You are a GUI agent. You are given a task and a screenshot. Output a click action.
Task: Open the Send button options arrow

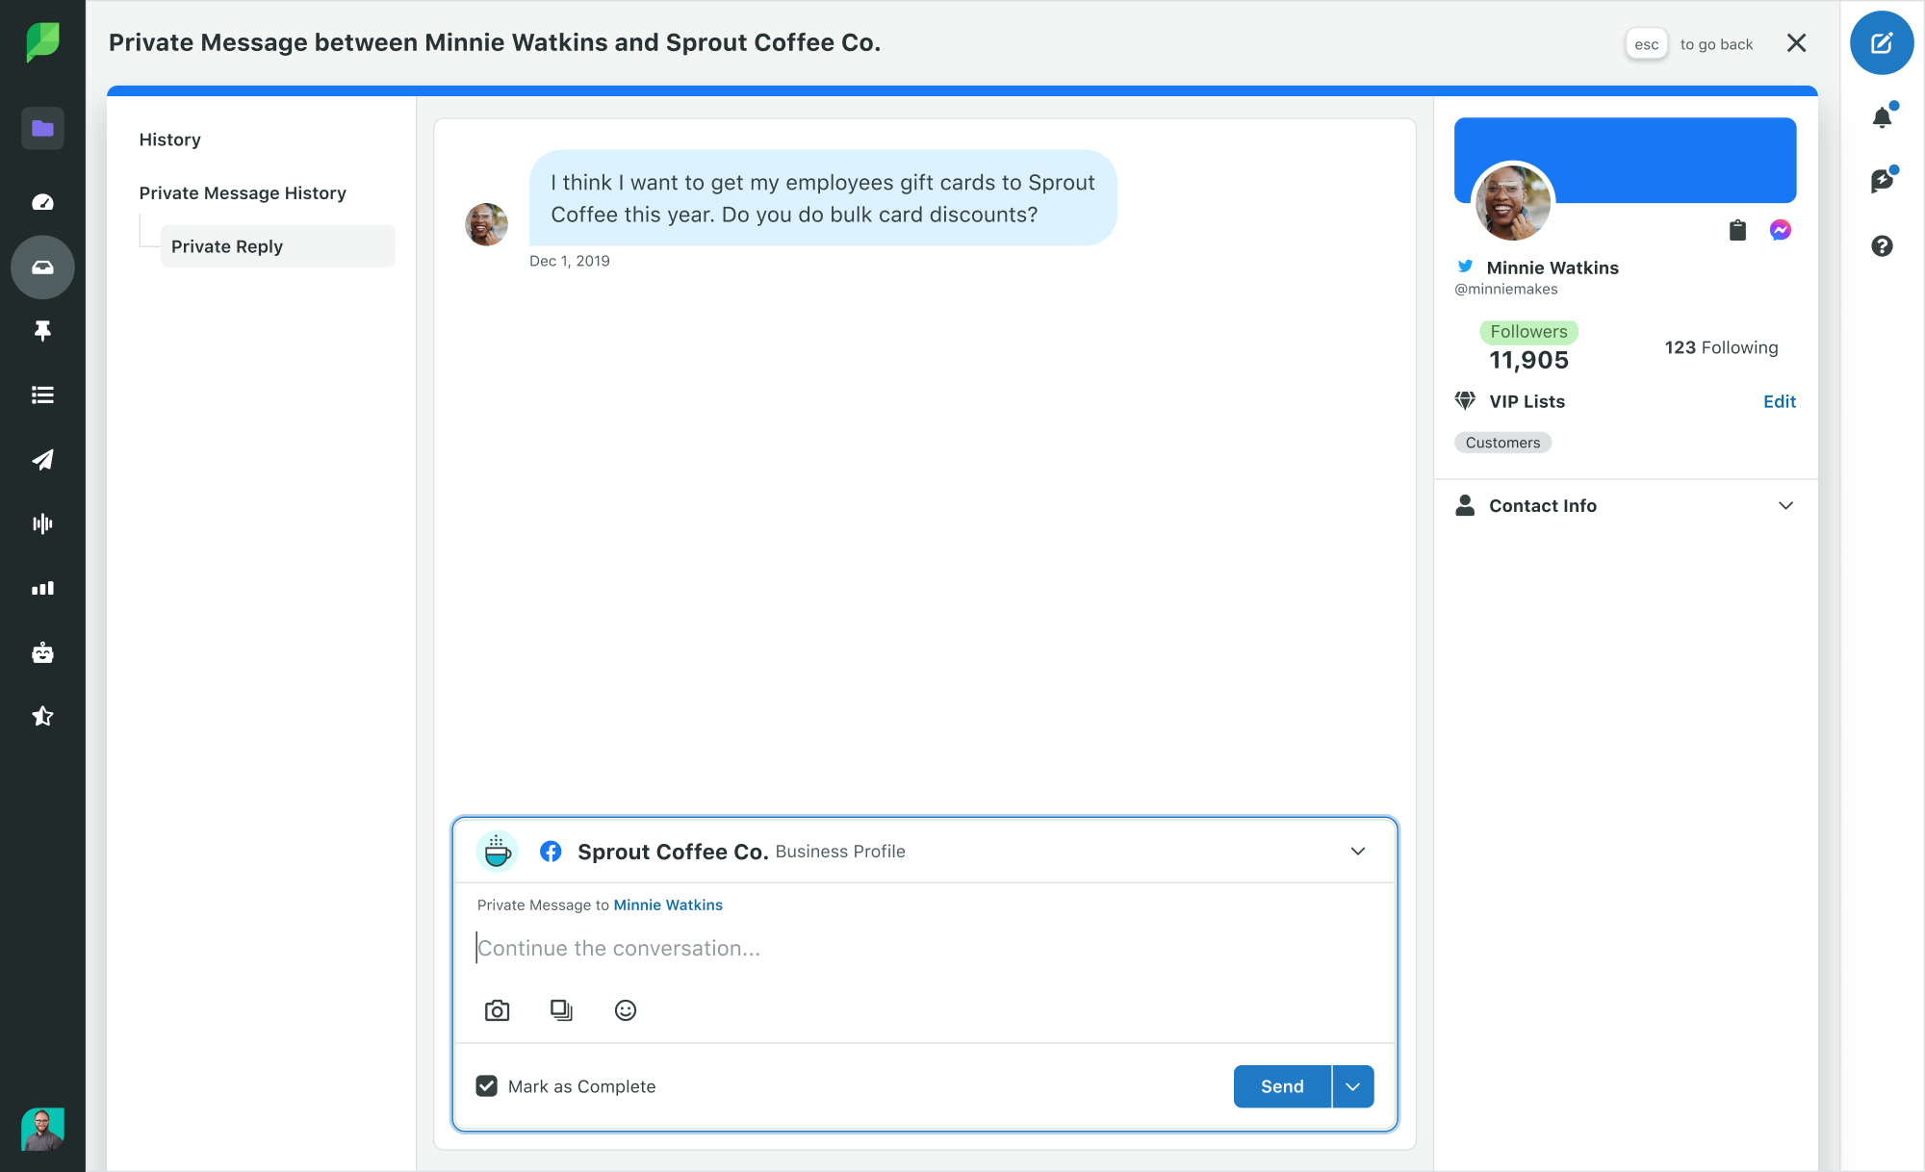[x=1353, y=1086]
